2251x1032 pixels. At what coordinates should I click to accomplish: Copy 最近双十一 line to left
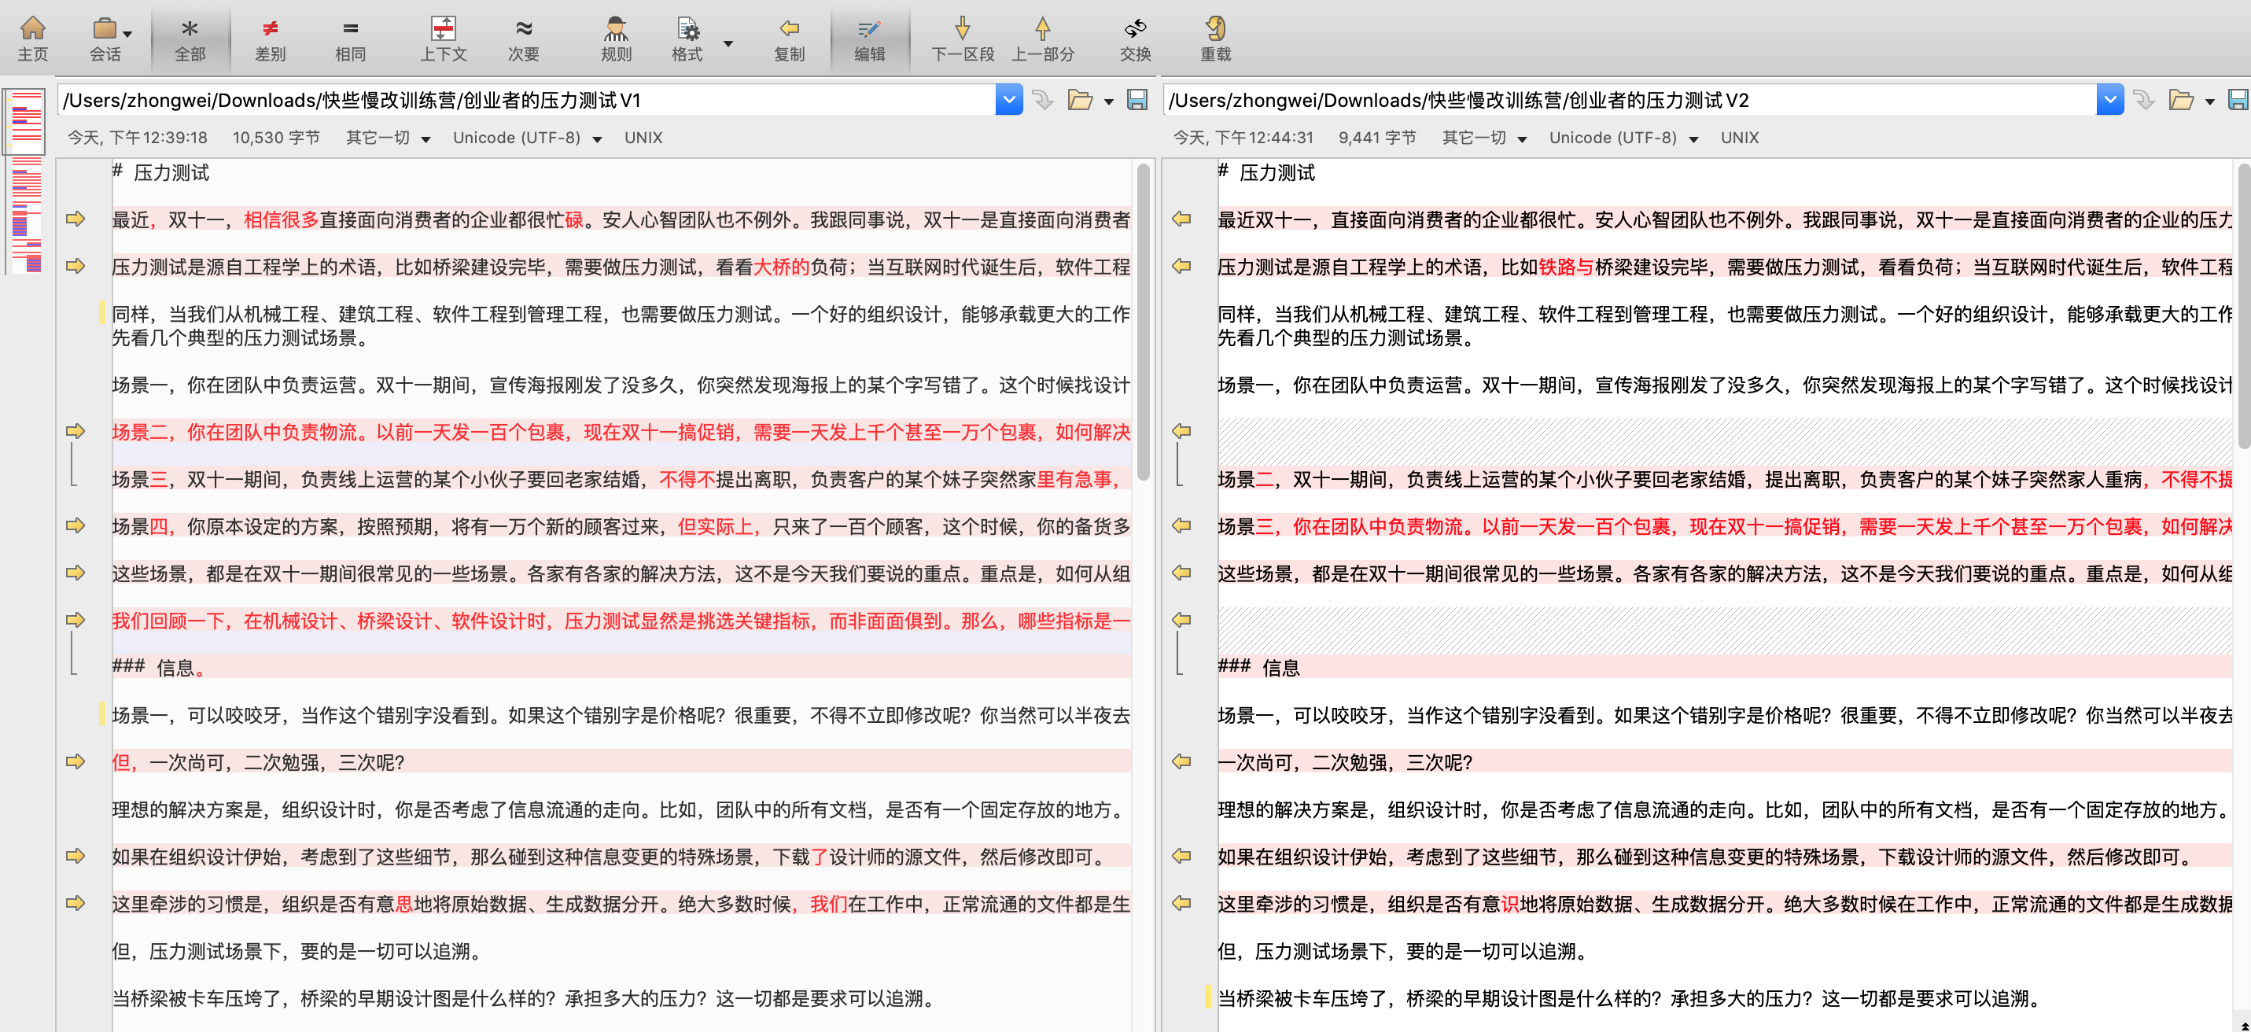pyautogui.click(x=1181, y=219)
